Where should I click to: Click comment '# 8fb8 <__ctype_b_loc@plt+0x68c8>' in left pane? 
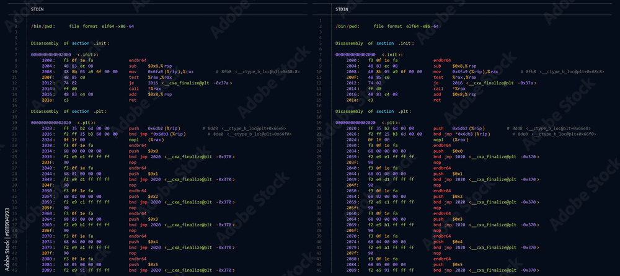coord(258,71)
